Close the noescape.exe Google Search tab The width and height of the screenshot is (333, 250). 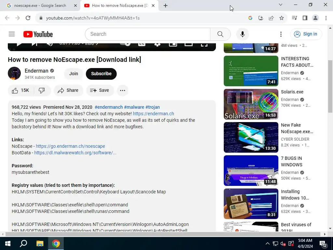(75, 6)
